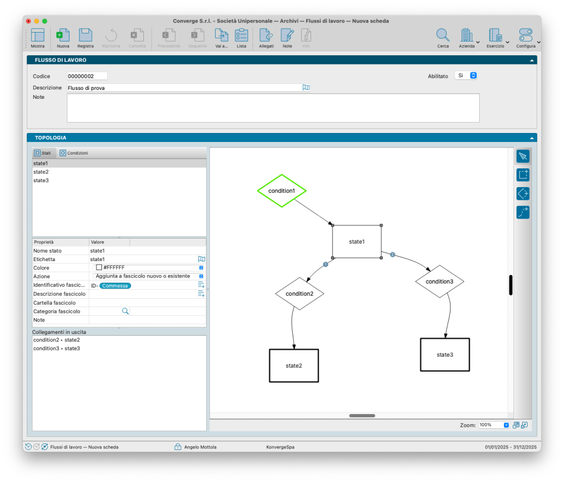
Task: Click into the Descrizione text field
Action: point(184,88)
